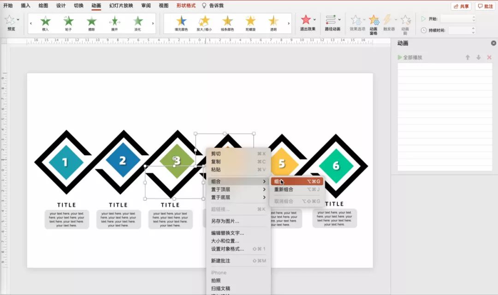This screenshot has height=295, width=498.
Task: Select the blue diamond numbered 2
Action: click(x=123, y=161)
